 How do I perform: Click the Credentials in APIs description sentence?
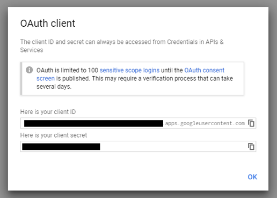[122, 46]
